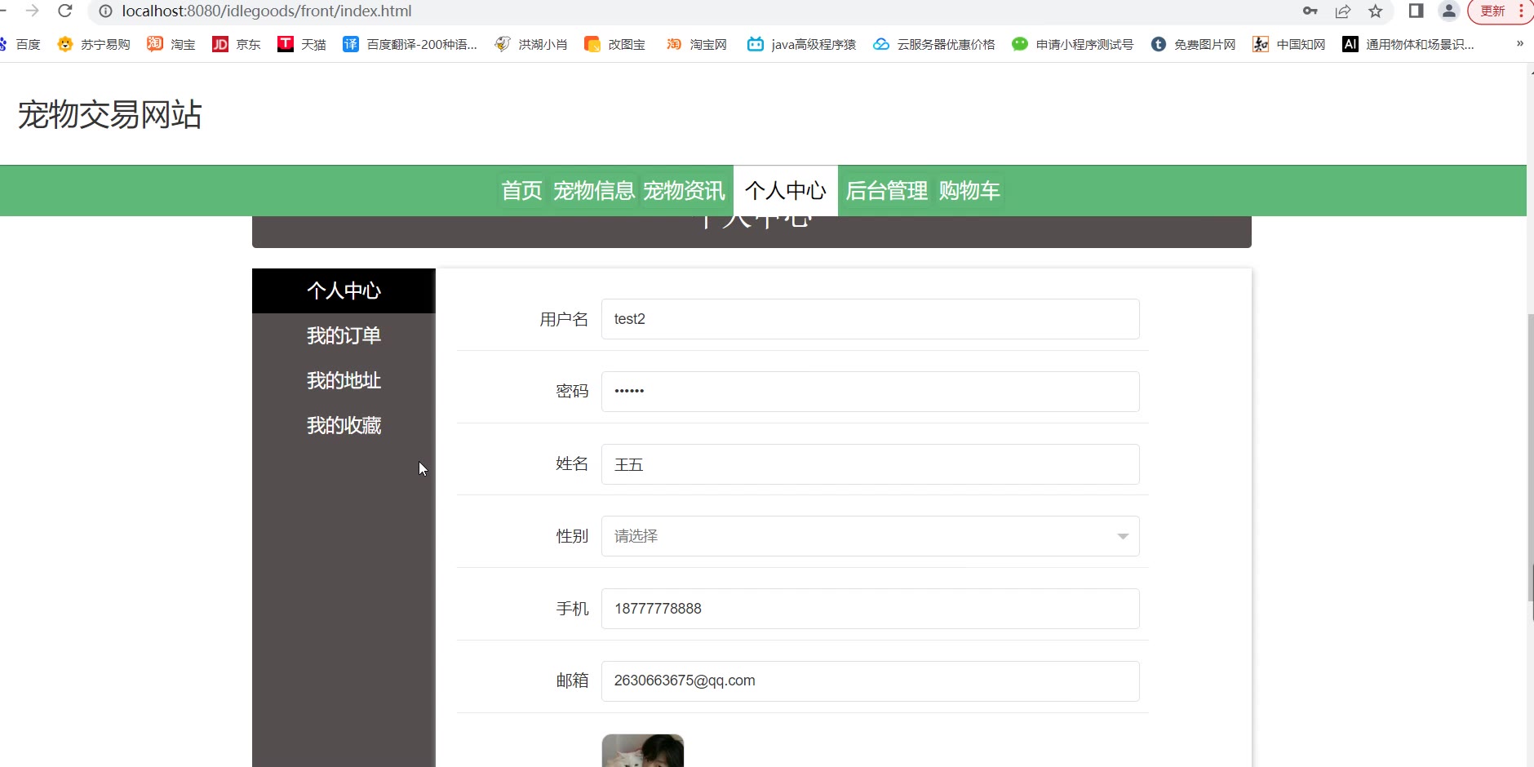The image size is (1534, 767).
Task: Select 个人中心 in the left sidebar
Action: [x=344, y=291]
